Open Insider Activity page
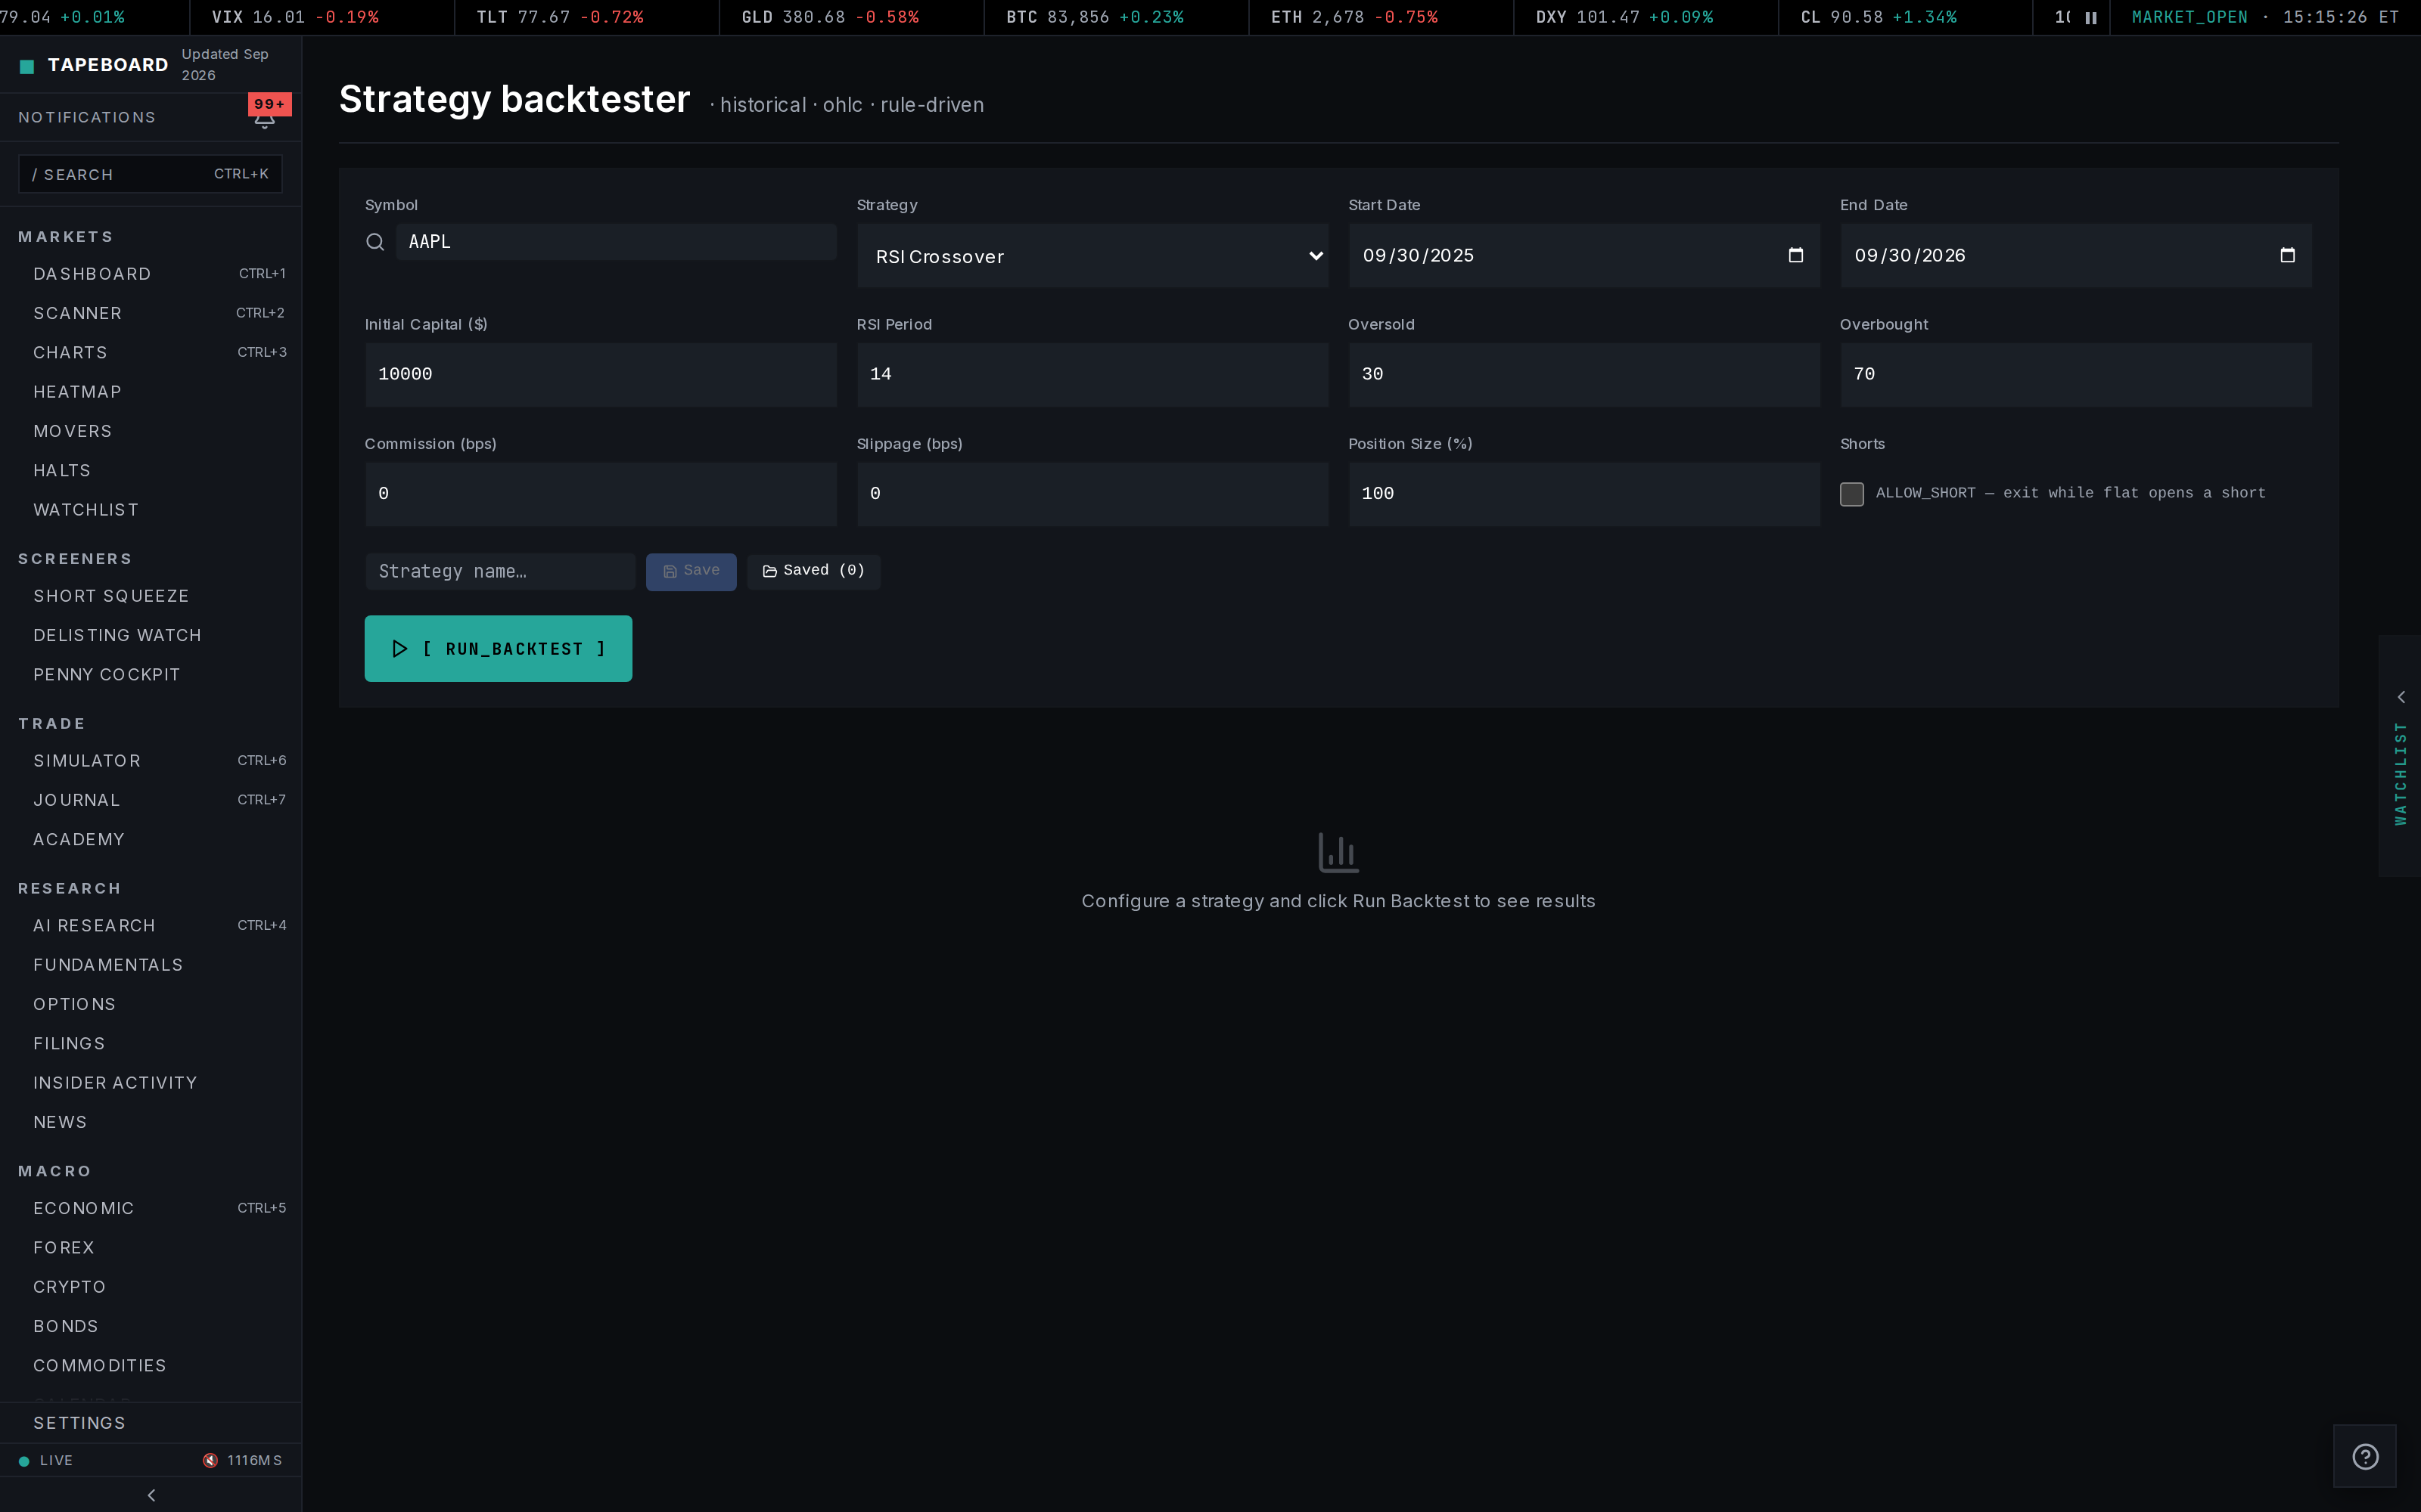Image resolution: width=2421 pixels, height=1512 pixels. pos(151,1083)
